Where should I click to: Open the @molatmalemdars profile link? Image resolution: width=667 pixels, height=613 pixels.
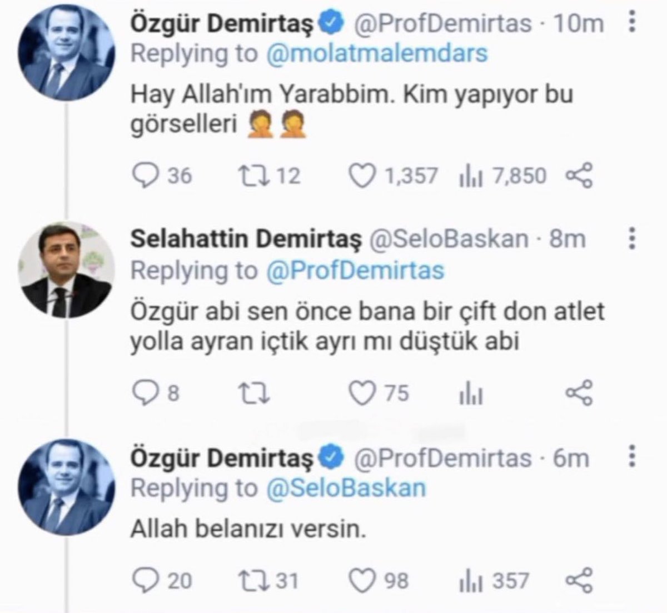click(x=376, y=53)
